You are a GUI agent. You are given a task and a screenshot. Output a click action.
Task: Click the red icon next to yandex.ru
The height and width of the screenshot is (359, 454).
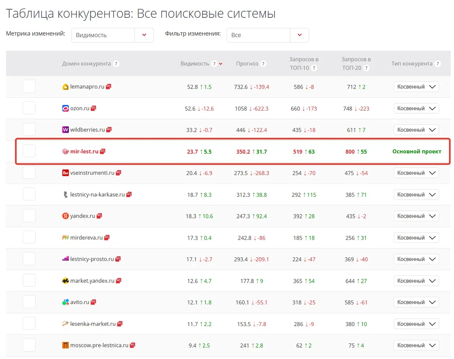click(99, 216)
